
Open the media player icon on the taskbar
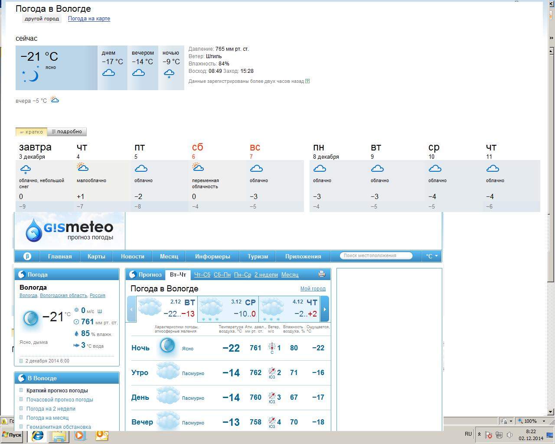point(80,435)
